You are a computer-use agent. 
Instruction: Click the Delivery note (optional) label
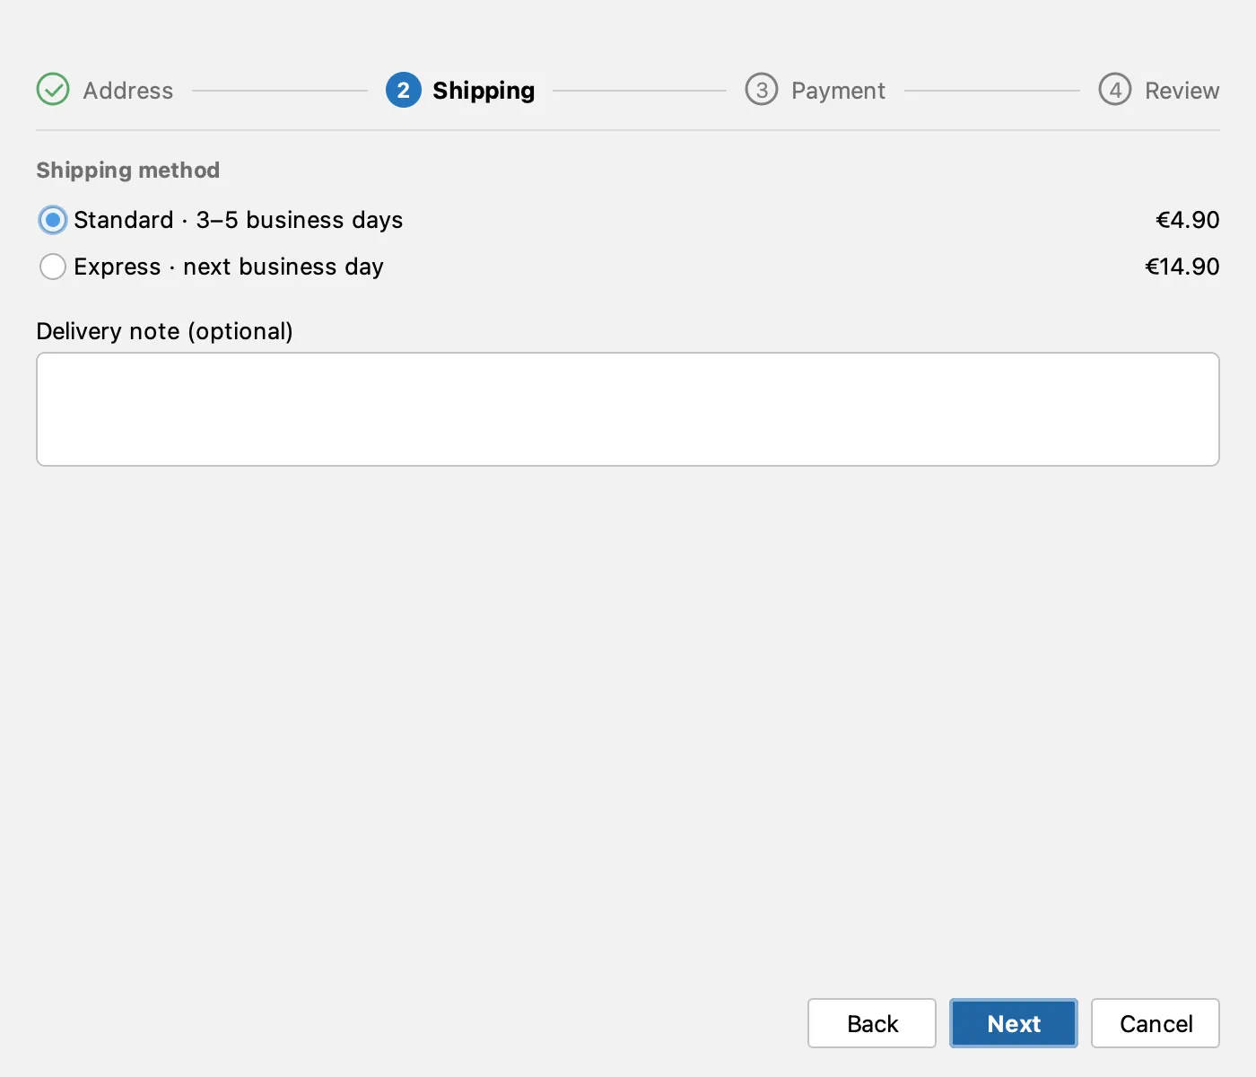165,331
